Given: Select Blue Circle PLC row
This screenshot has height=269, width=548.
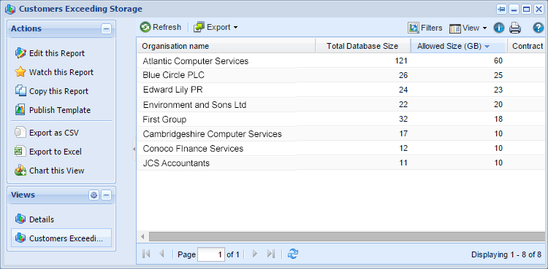Looking at the screenshot, I should pos(340,75).
